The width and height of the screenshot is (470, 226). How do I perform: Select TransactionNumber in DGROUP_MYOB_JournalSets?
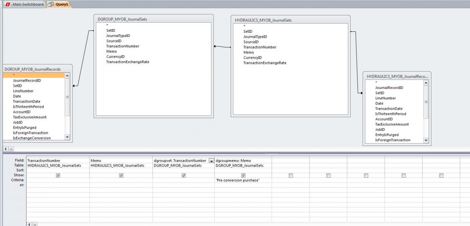123,46
